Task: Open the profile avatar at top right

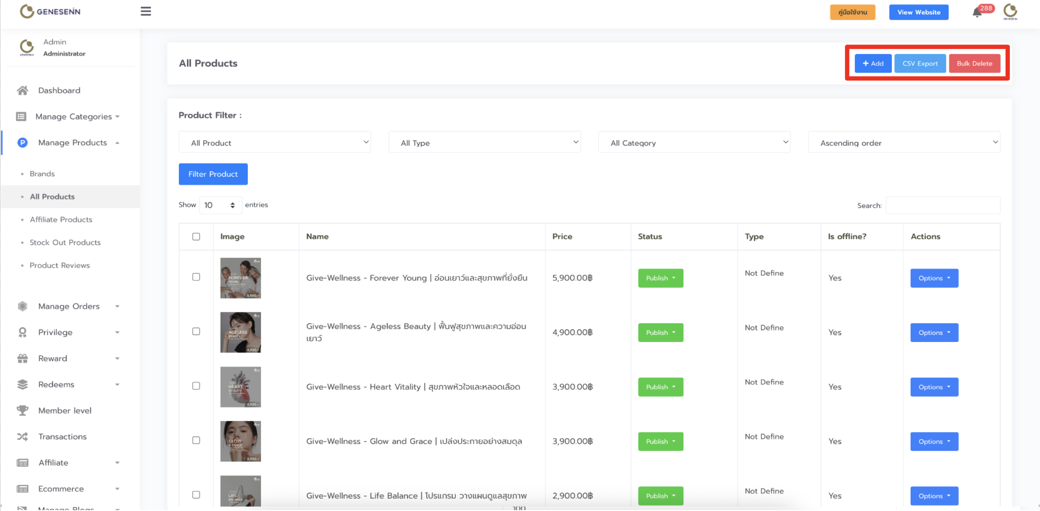Action: click(1010, 11)
